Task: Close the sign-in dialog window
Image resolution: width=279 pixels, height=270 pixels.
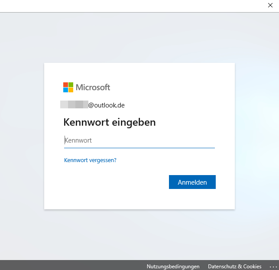Action: 270,5
